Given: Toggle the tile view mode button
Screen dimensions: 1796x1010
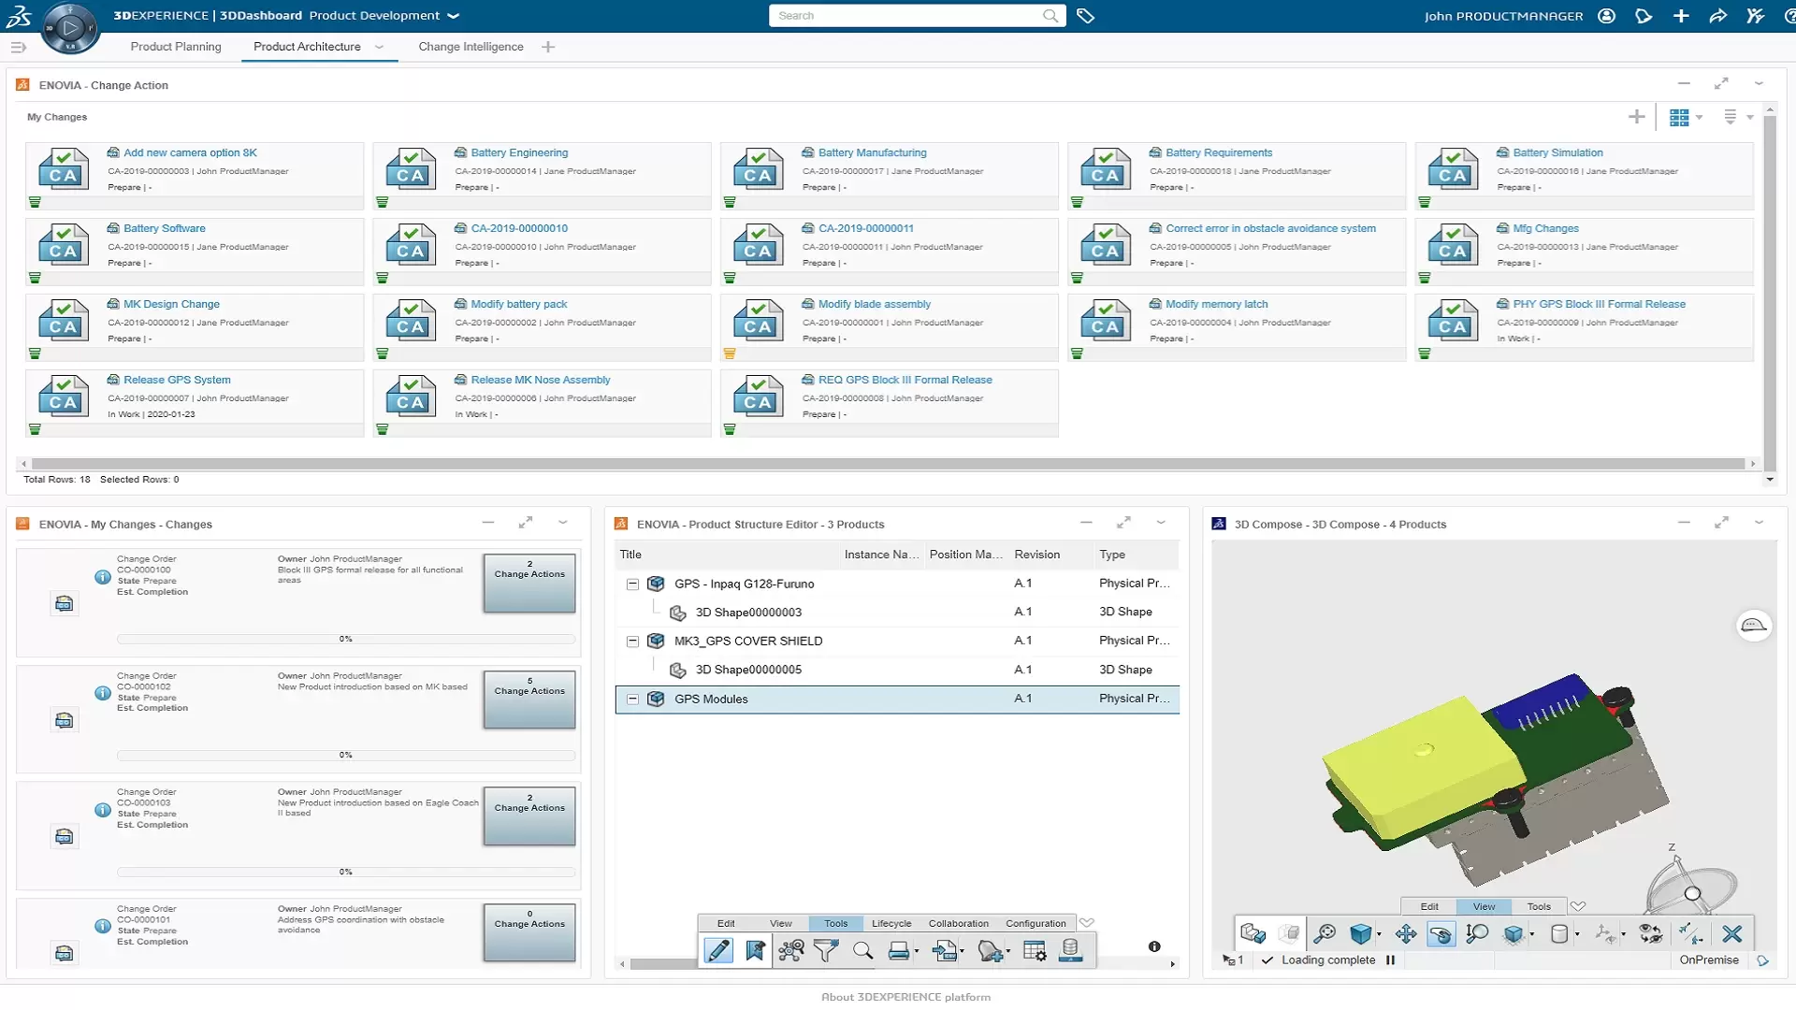Looking at the screenshot, I should coord(1679,117).
